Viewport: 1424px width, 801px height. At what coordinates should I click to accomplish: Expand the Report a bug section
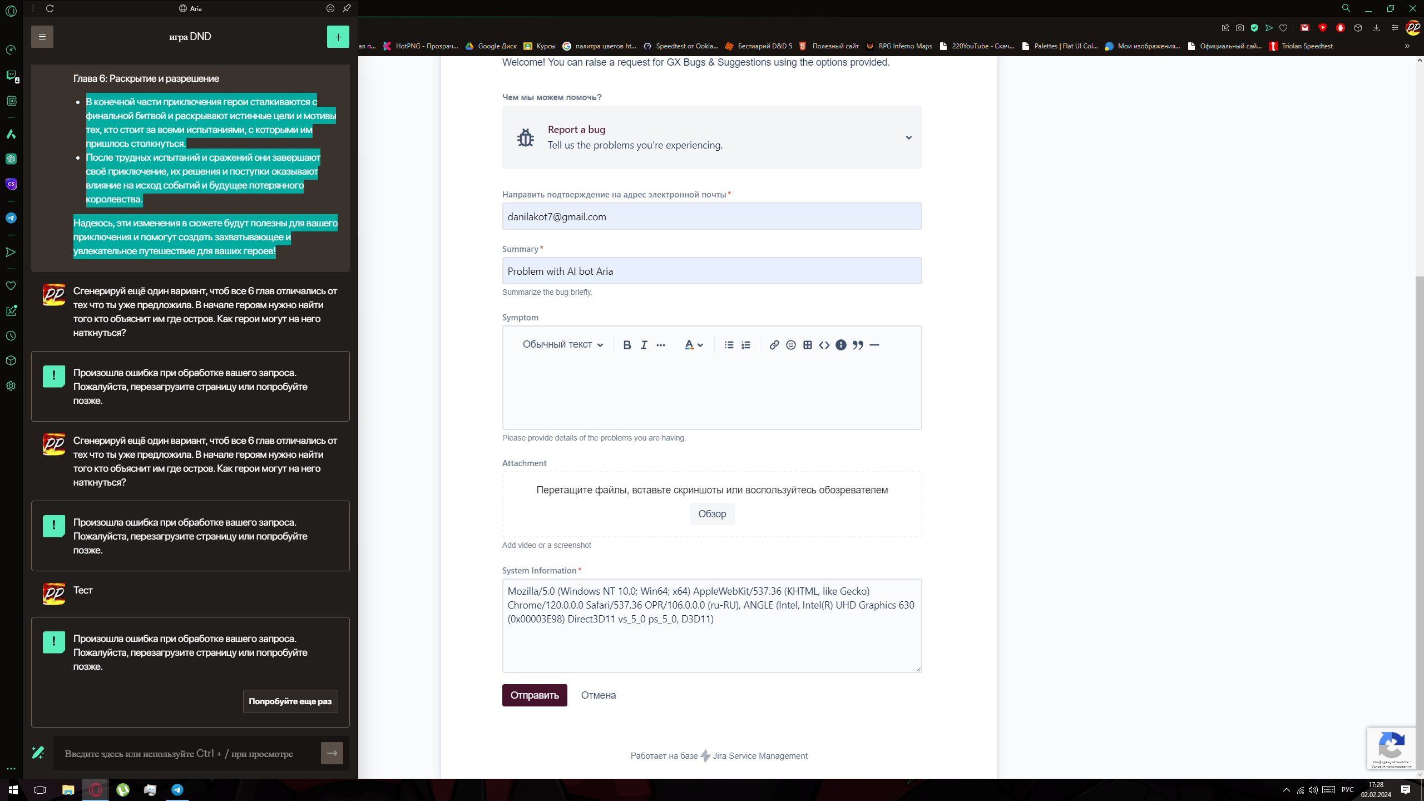pyautogui.click(x=907, y=137)
